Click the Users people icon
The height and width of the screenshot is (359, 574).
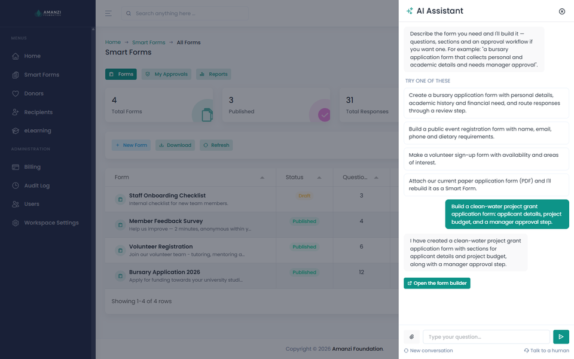(x=16, y=204)
